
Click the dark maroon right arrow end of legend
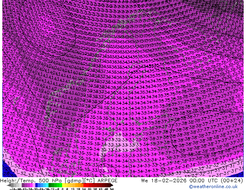point(112,185)
